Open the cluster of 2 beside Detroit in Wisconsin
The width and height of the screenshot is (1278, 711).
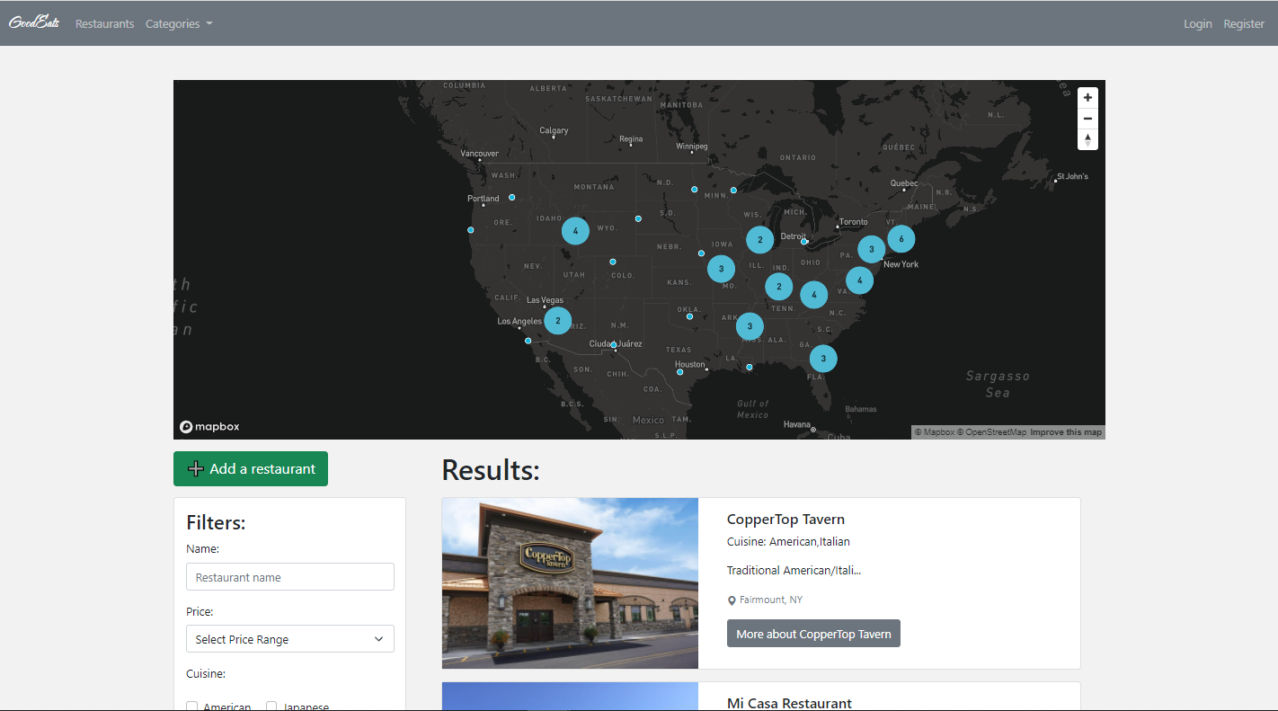click(x=759, y=240)
